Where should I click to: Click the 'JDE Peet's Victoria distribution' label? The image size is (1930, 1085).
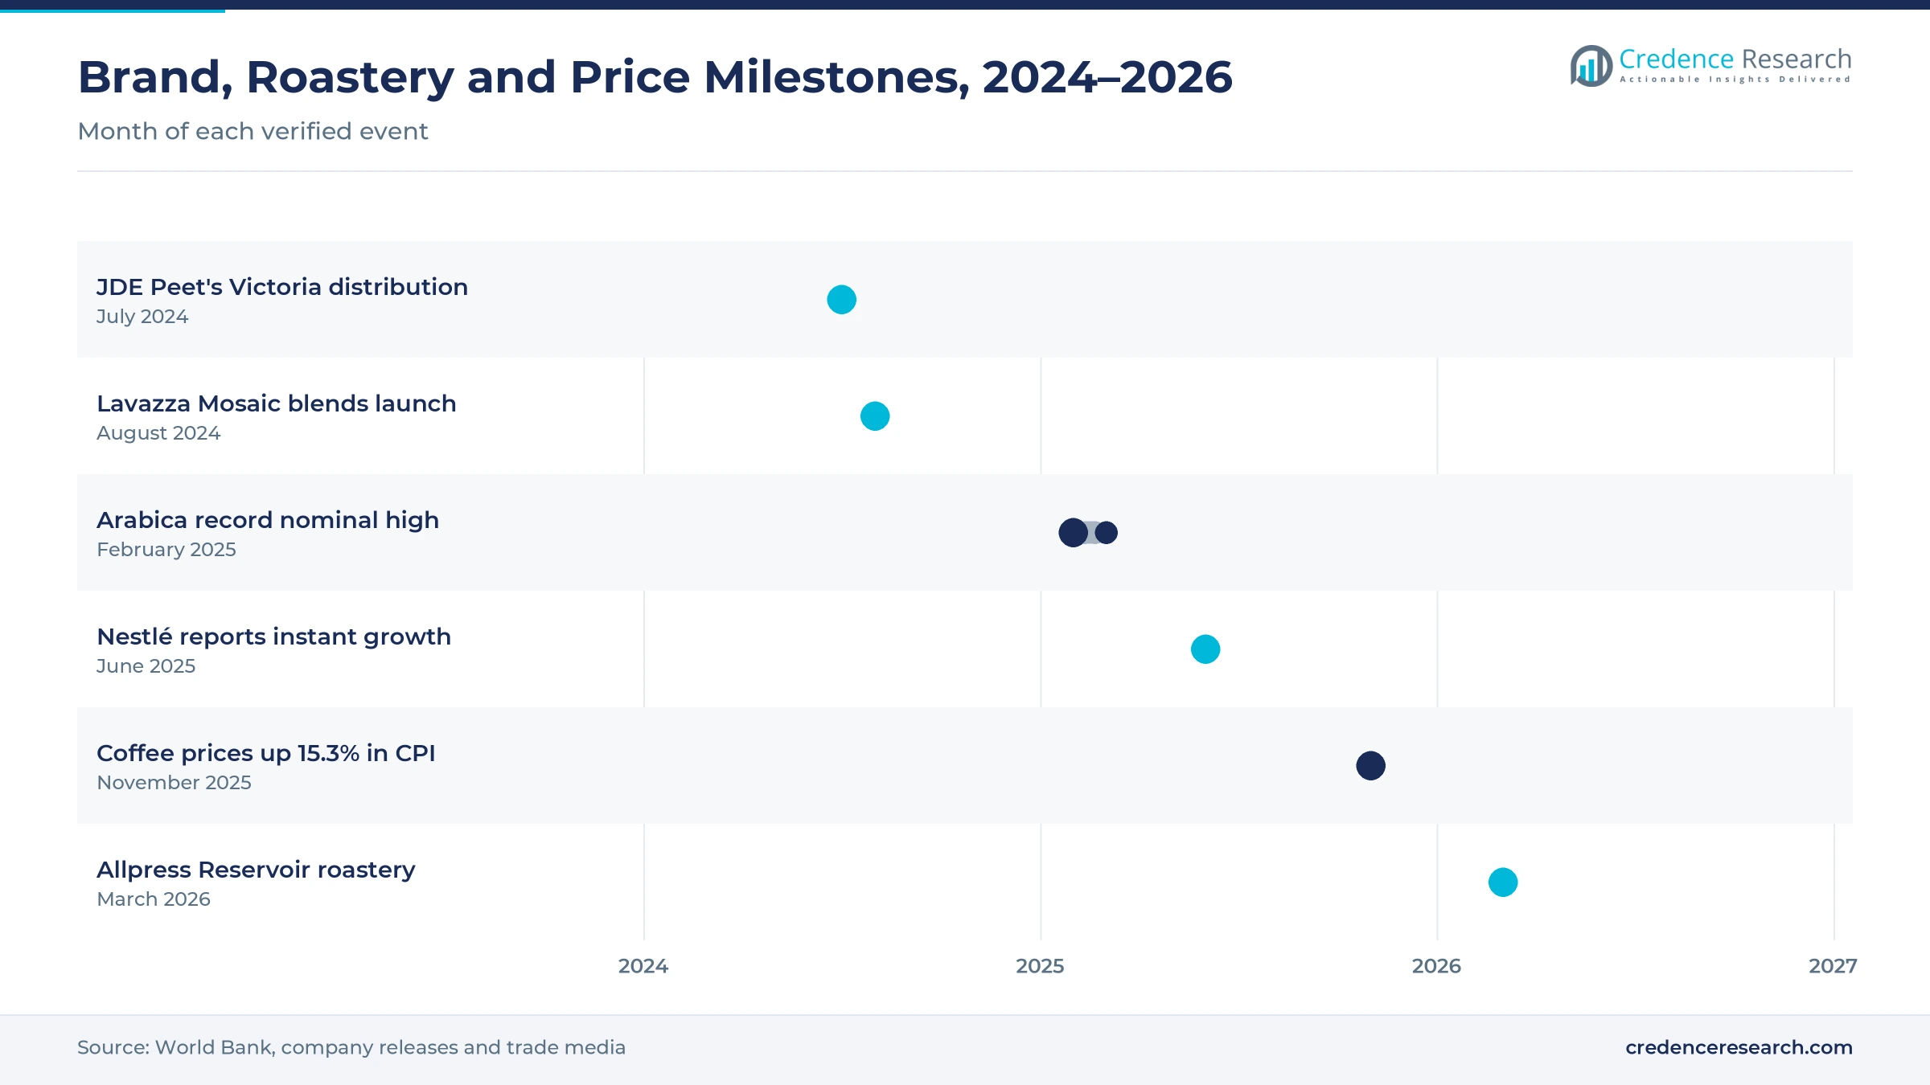pos(282,287)
